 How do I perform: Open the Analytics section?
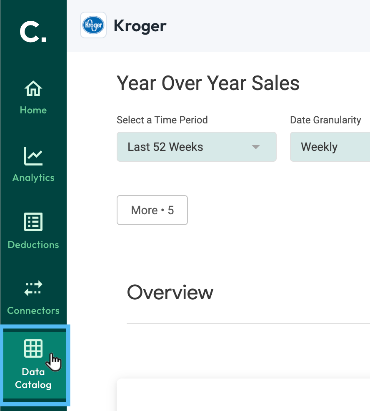point(33,165)
